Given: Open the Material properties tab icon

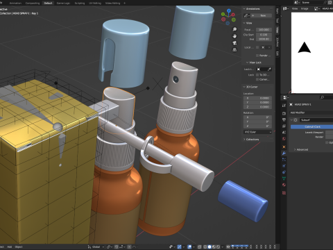Looking at the screenshot, I should tap(284, 185).
